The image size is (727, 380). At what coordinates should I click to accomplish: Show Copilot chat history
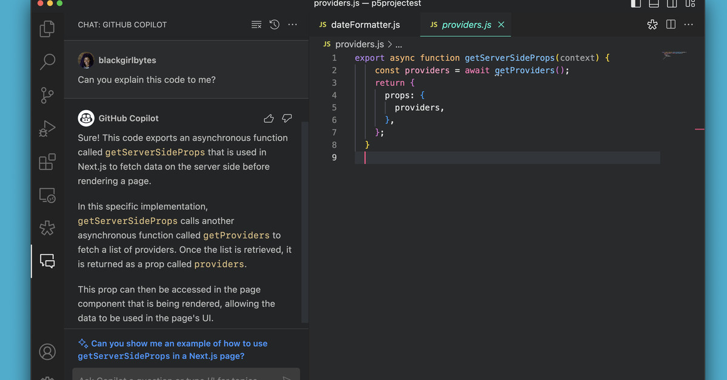click(274, 24)
